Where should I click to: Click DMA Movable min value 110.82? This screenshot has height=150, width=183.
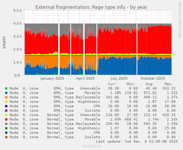[131, 93]
